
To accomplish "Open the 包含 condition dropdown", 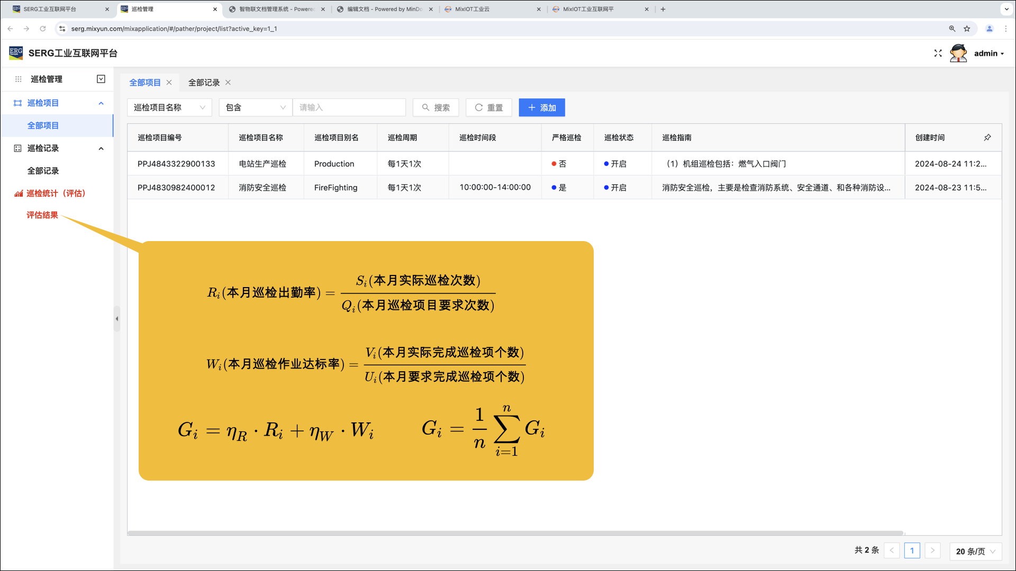I will [255, 108].
